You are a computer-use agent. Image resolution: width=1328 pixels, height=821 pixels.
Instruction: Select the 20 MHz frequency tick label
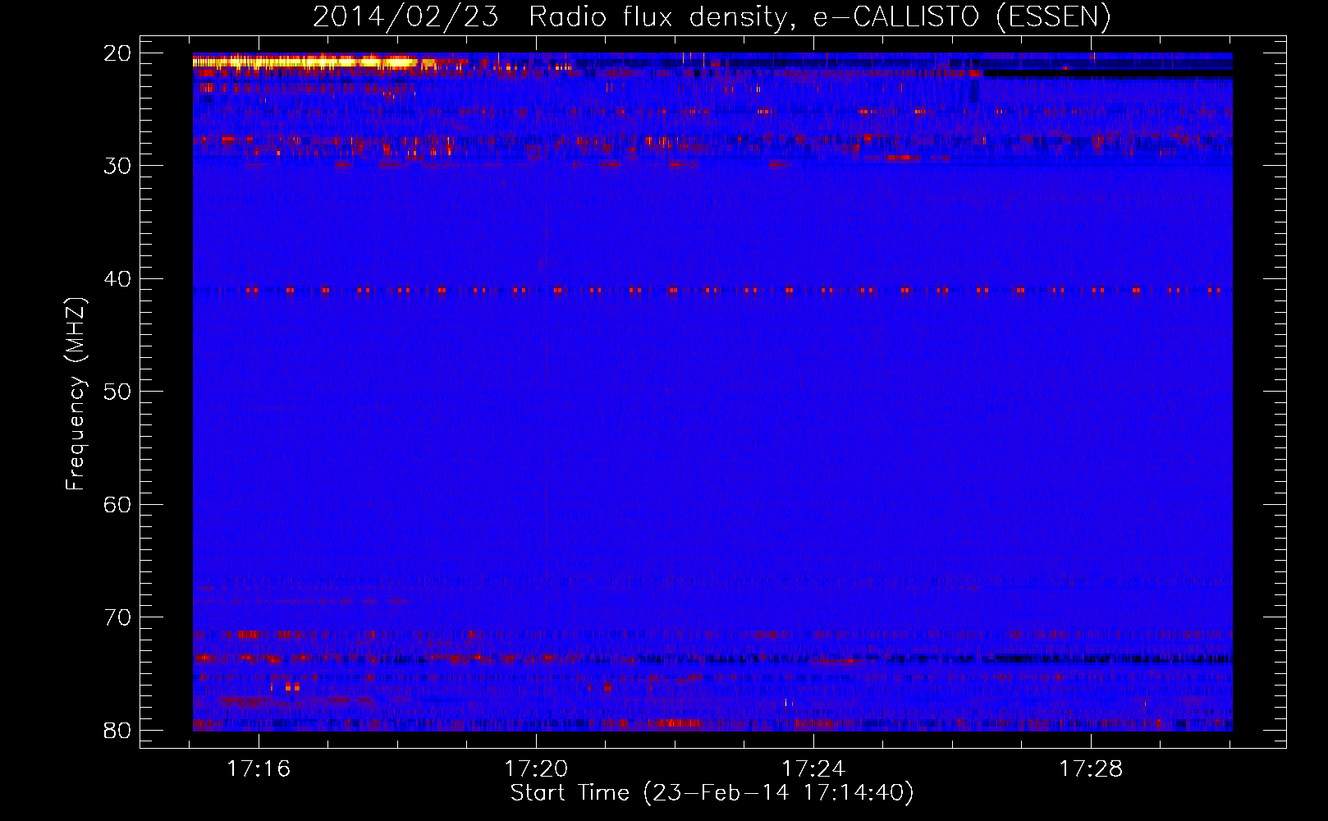(x=118, y=53)
